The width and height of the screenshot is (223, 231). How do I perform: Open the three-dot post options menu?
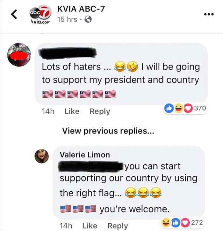209,14
